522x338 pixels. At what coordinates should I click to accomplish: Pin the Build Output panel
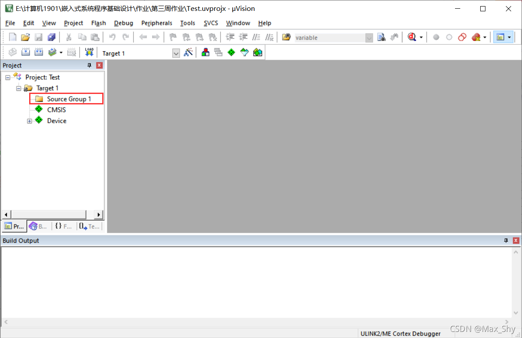506,241
